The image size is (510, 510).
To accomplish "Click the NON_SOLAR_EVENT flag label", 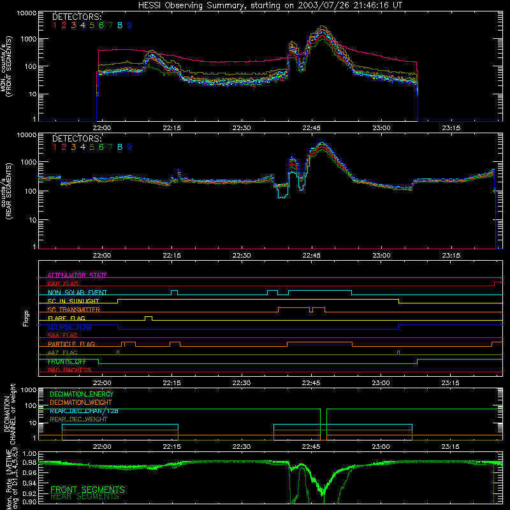I will pyautogui.click(x=77, y=293).
